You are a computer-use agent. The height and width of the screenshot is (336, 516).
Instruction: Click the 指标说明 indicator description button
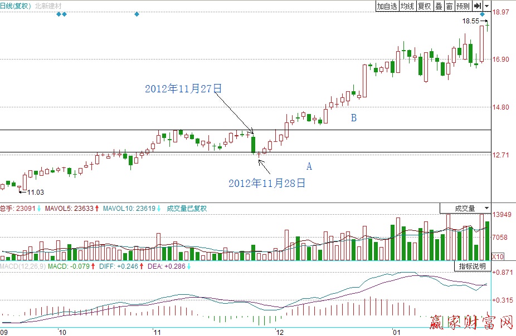[x=472, y=266]
